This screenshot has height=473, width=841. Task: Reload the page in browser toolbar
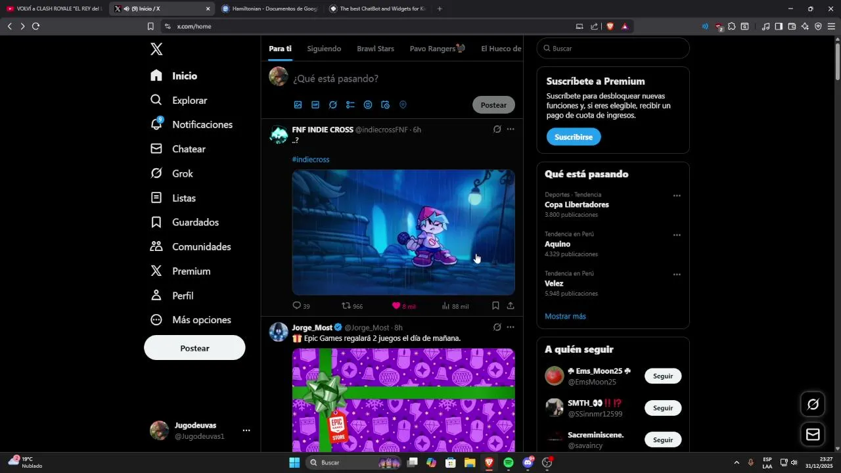[35, 26]
